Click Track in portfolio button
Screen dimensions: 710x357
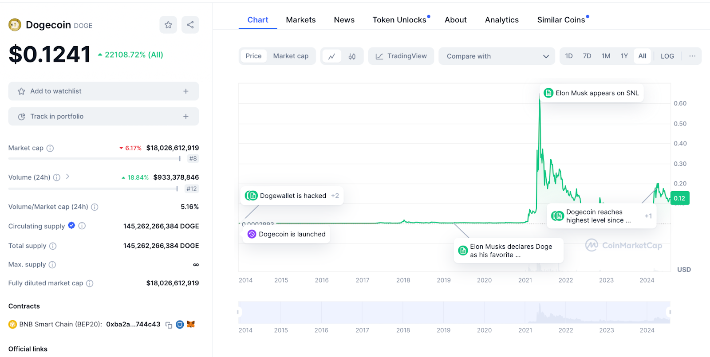coord(103,117)
